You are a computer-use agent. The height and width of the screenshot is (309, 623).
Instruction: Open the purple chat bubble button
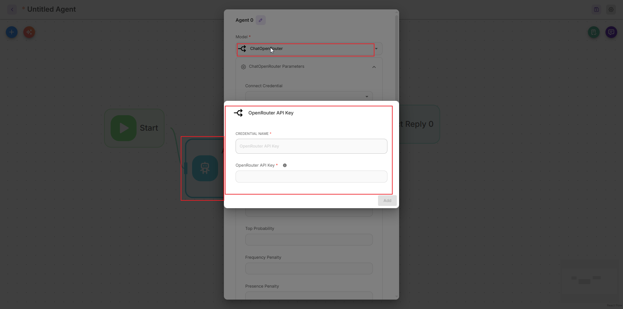(x=611, y=32)
